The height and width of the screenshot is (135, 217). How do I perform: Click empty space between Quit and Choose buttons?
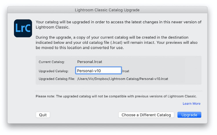pyautogui.click(x=84, y=115)
